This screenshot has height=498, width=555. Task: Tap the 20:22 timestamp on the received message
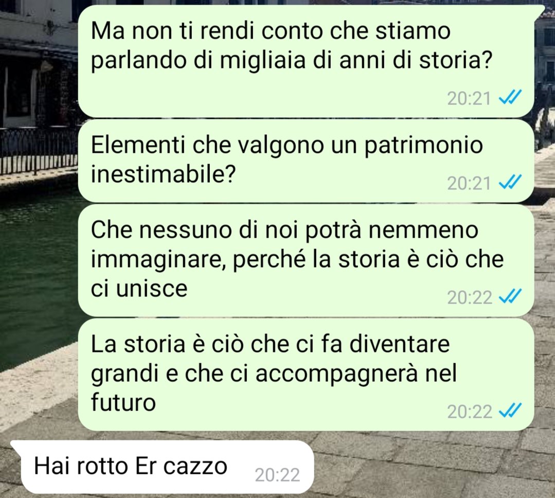[277, 475]
